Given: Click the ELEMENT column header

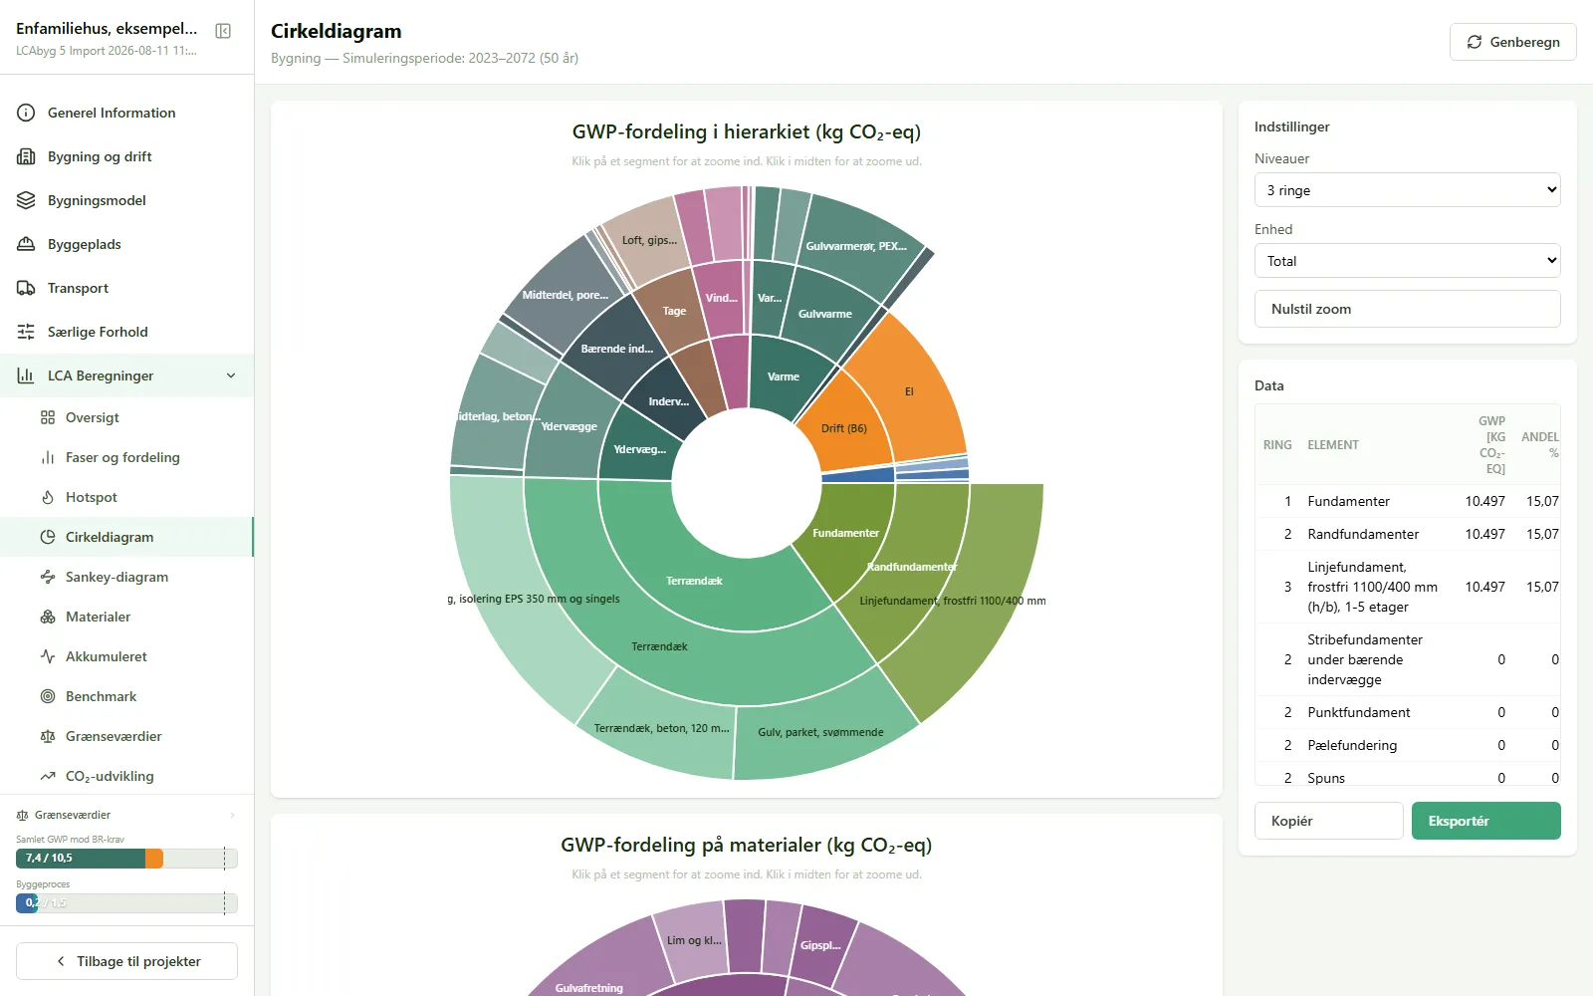Looking at the screenshot, I should click(x=1333, y=445).
